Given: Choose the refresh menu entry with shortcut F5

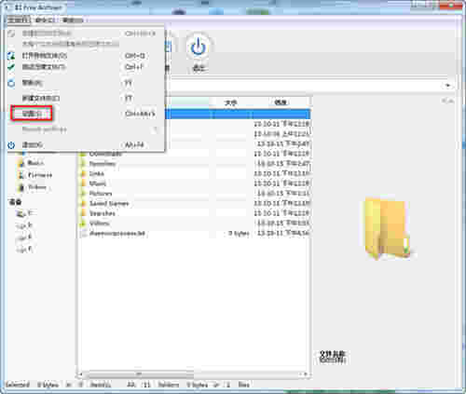Looking at the screenshot, I should [x=86, y=83].
